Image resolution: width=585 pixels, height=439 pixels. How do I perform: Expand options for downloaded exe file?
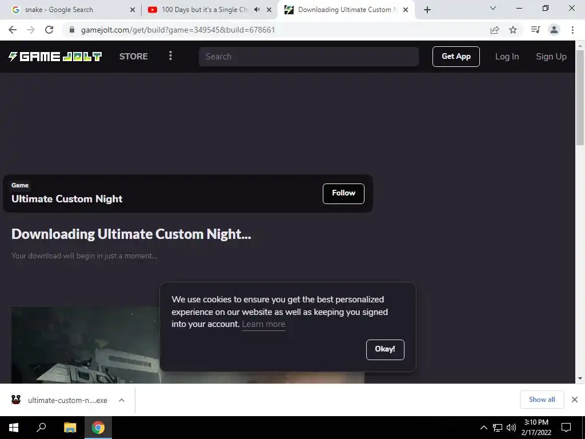[122, 400]
